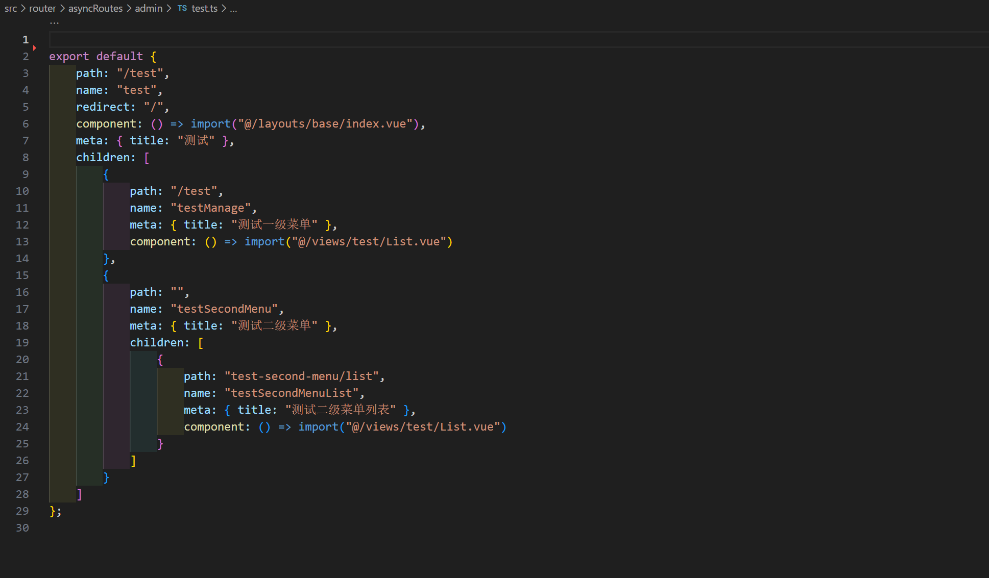The width and height of the screenshot is (989, 578).
Task: Click the closing brace on line 27
Action: 106,477
